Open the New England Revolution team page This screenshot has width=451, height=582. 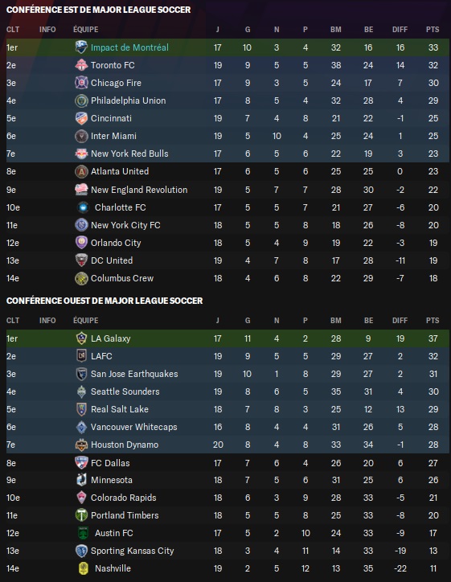coord(139,190)
